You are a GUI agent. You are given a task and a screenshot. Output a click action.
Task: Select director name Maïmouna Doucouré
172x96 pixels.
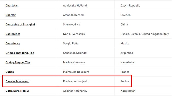[76, 72]
